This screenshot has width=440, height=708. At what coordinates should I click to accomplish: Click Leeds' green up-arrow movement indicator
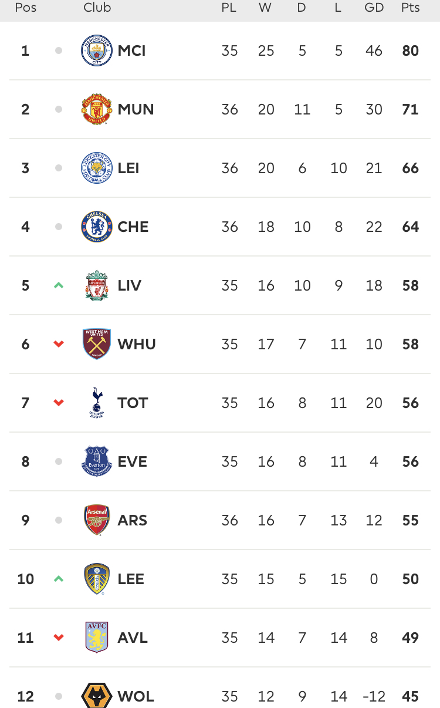click(58, 579)
